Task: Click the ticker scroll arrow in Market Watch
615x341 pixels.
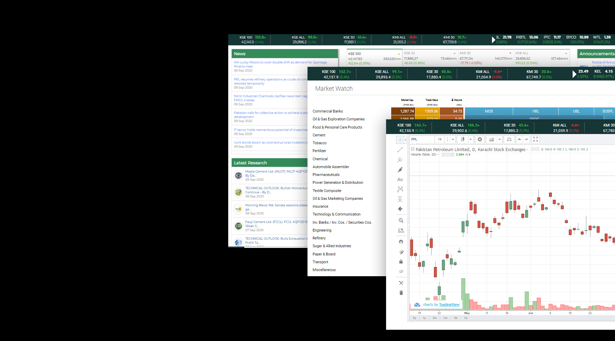Action: (x=574, y=74)
